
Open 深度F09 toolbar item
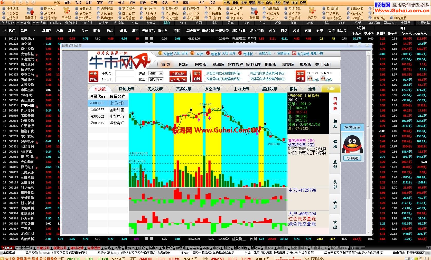[47, 13]
